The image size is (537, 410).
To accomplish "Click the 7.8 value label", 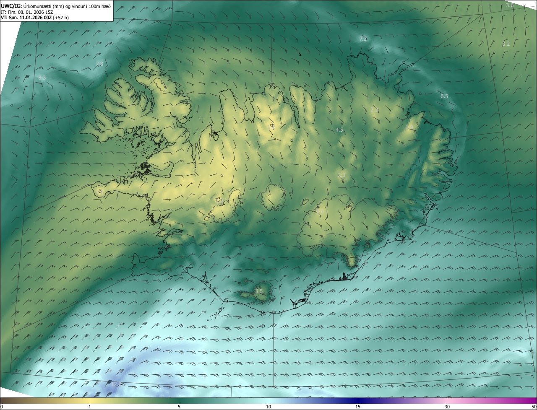I will [99, 64].
